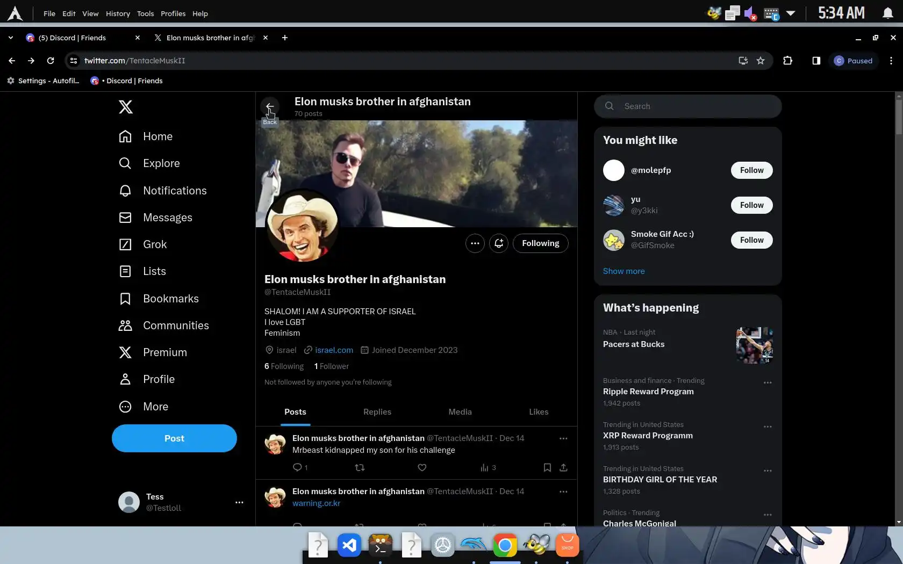Image resolution: width=903 pixels, height=564 pixels.
Task: Open the profile banner image
Action: coord(417,173)
